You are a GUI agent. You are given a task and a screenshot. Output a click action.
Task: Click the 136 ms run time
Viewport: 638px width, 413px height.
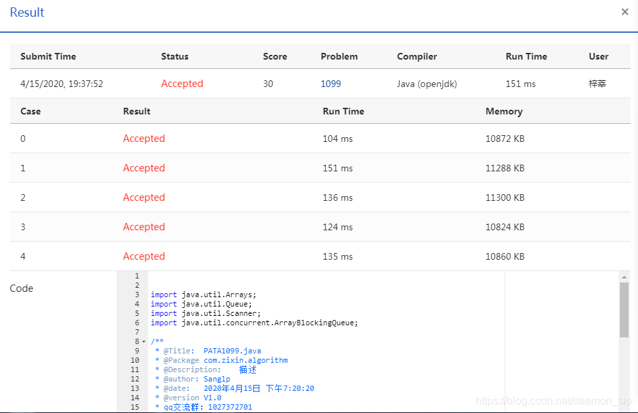click(x=338, y=197)
